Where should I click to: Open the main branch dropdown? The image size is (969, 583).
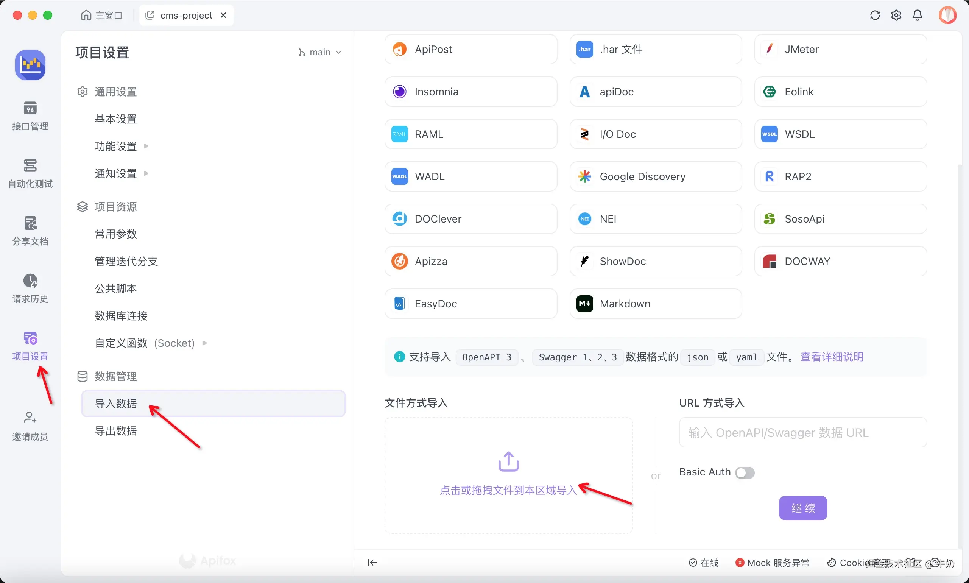pos(320,52)
